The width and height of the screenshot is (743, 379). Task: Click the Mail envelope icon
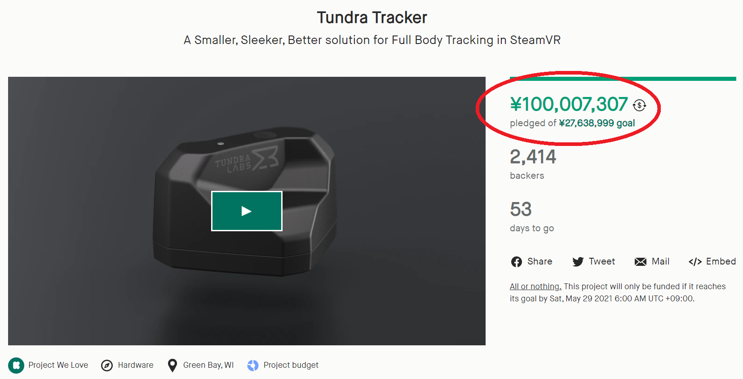(640, 261)
